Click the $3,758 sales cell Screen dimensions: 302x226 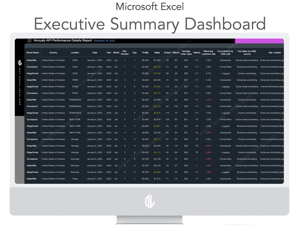pos(157,73)
